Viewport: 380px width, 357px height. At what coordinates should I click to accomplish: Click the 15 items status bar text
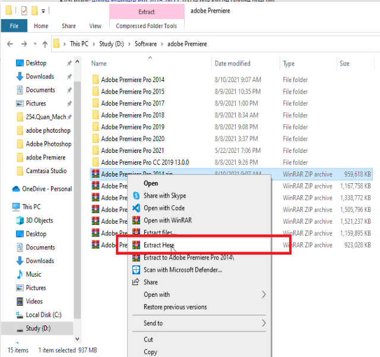pyautogui.click(x=18, y=350)
